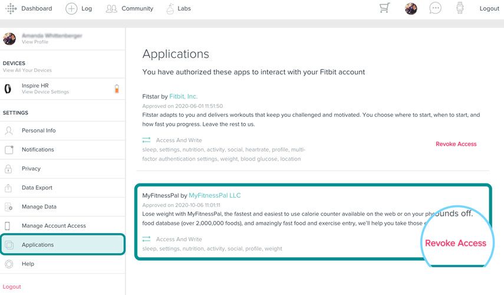Image resolution: width=504 pixels, height=295 pixels.
Task: Open the Log menu
Action: (79, 8)
